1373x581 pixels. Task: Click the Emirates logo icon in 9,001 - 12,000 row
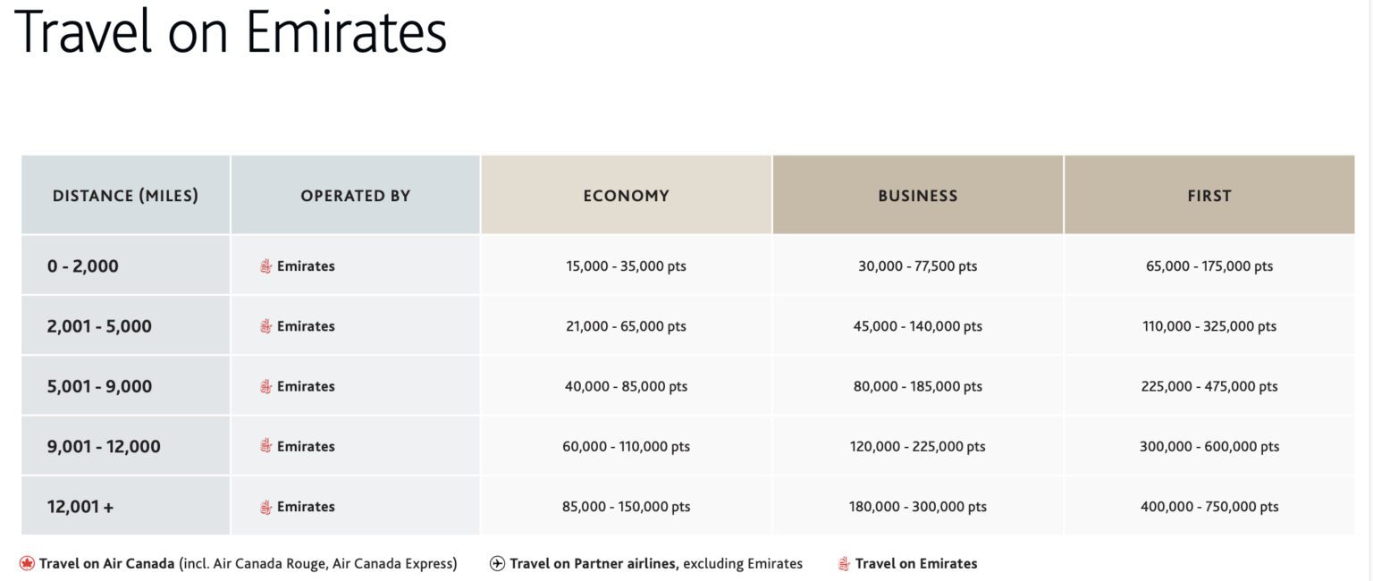pyautogui.click(x=265, y=446)
